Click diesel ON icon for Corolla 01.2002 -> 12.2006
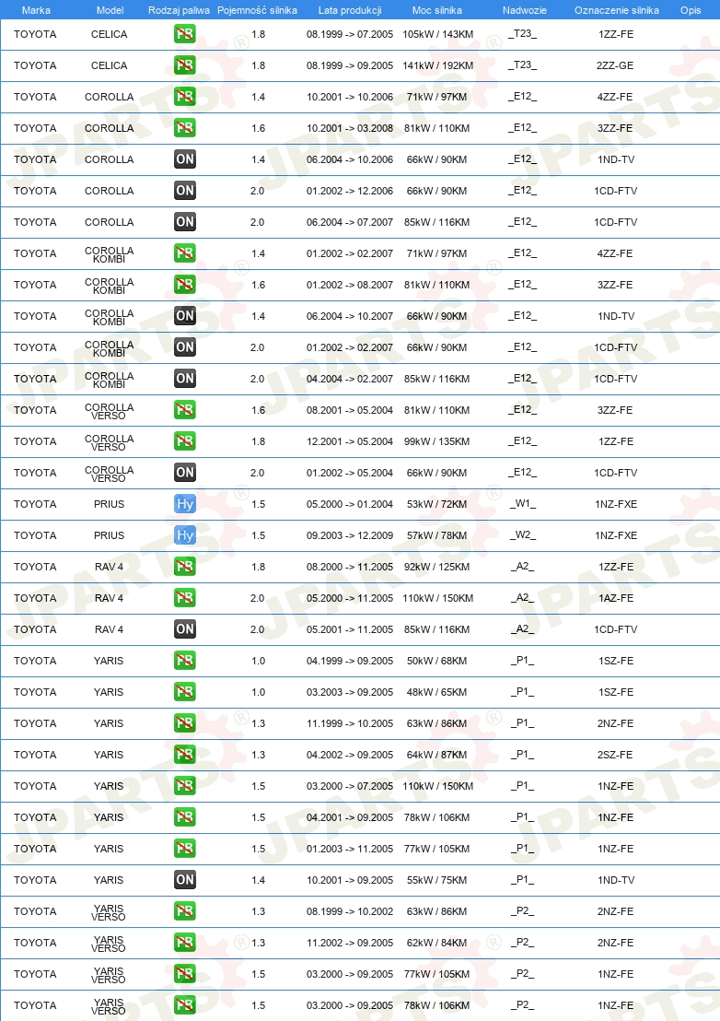This screenshot has width=720, height=1021. (x=185, y=190)
